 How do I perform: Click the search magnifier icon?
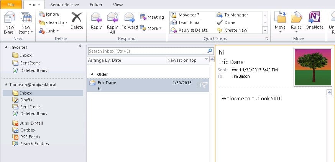pos(210,51)
